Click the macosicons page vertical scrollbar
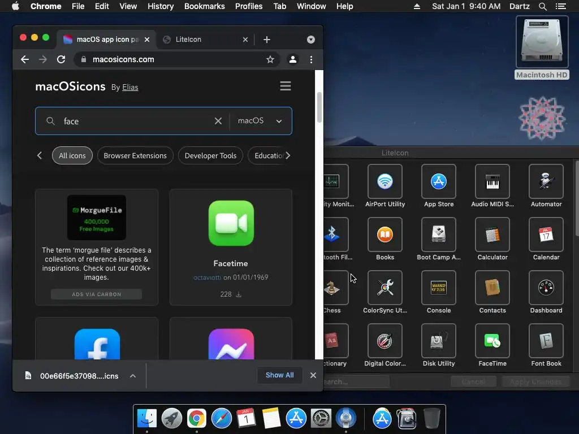 (319, 107)
